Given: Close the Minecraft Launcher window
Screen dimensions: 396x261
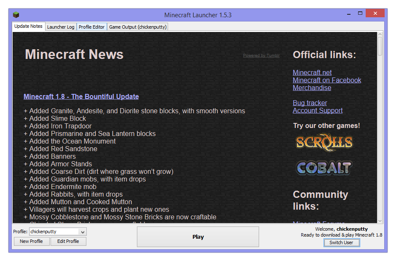Looking at the screenshot, I should (375, 13).
